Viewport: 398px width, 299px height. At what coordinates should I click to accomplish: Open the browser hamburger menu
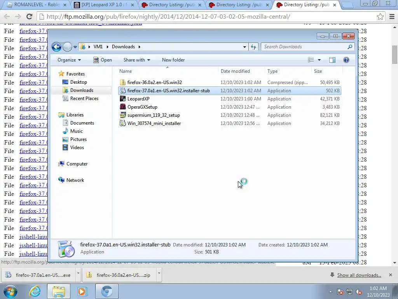click(392, 16)
